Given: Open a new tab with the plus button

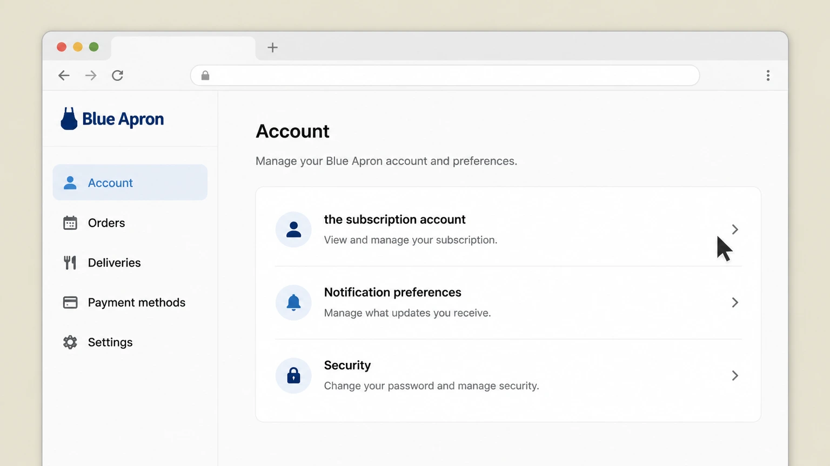Looking at the screenshot, I should pos(273,47).
